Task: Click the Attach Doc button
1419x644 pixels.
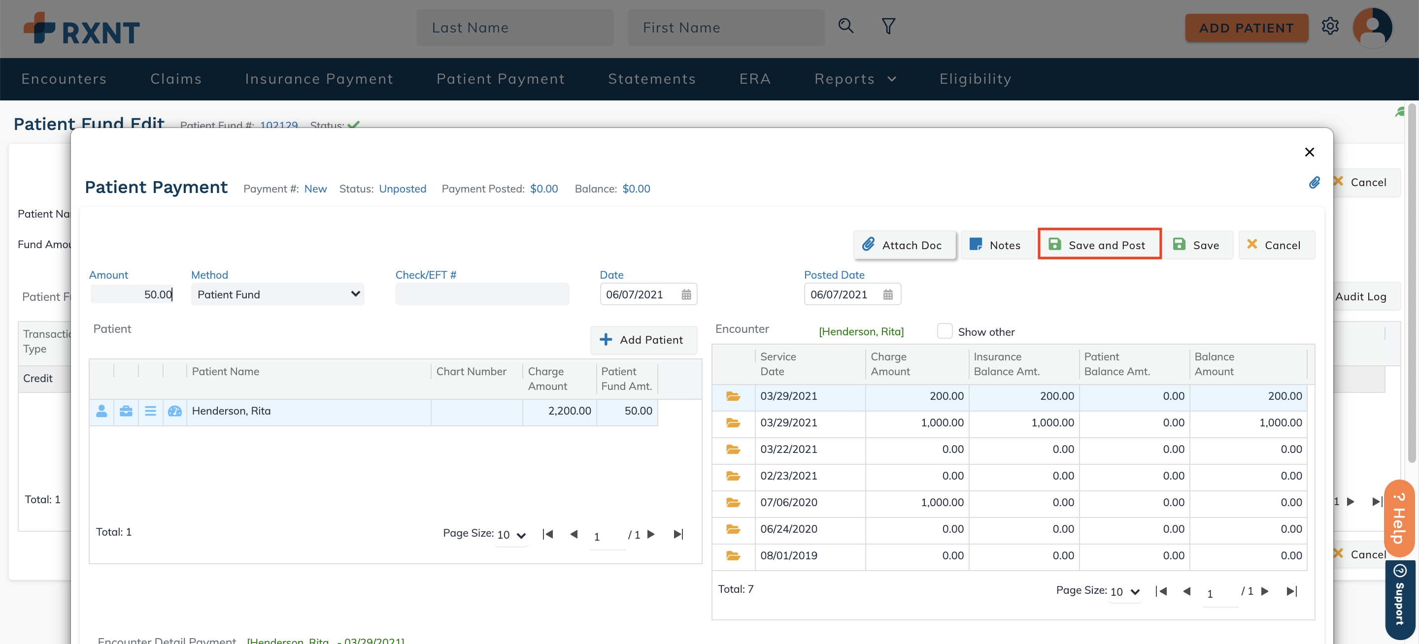Action: click(x=904, y=245)
